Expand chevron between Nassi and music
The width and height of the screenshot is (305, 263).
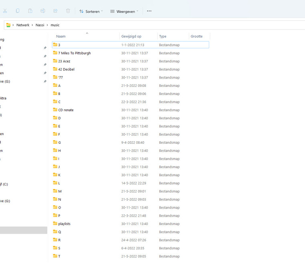[x=47, y=25]
